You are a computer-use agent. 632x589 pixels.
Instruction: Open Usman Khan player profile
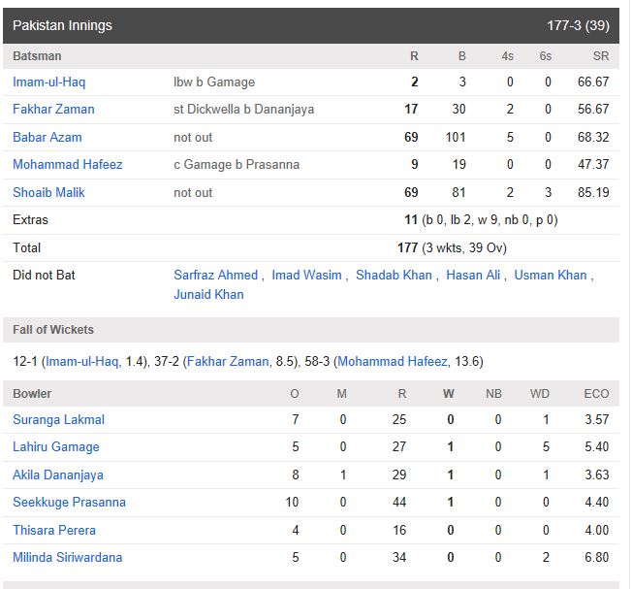coord(551,276)
